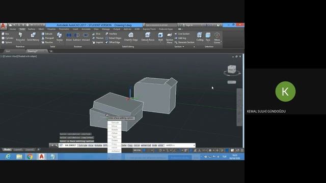Toggle Live Section
The width and height of the screenshot is (326, 183).
tap(182, 34)
